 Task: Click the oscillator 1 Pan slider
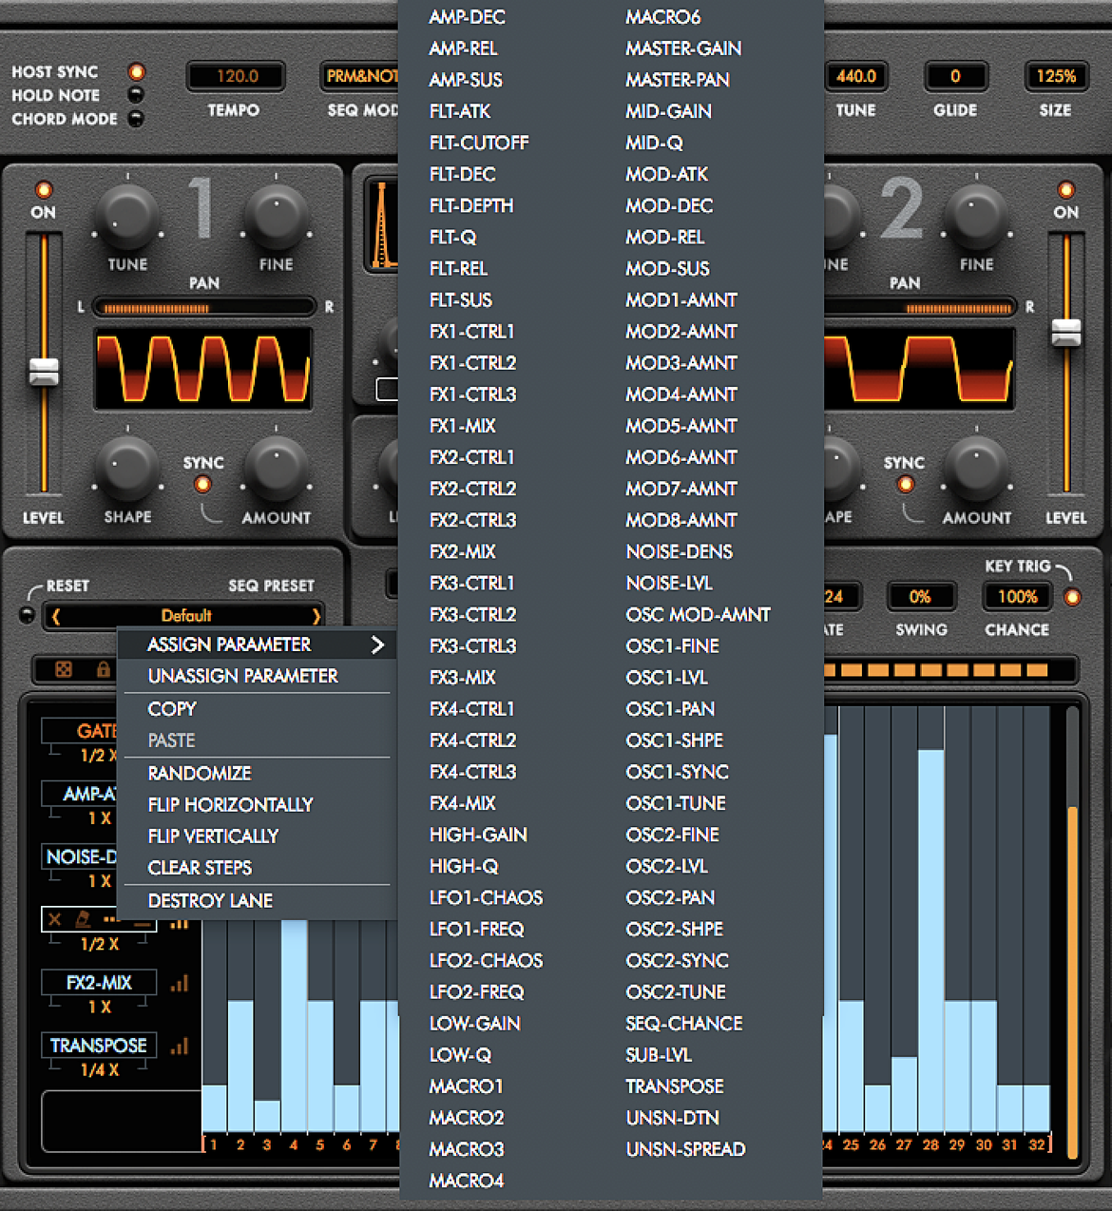click(205, 307)
